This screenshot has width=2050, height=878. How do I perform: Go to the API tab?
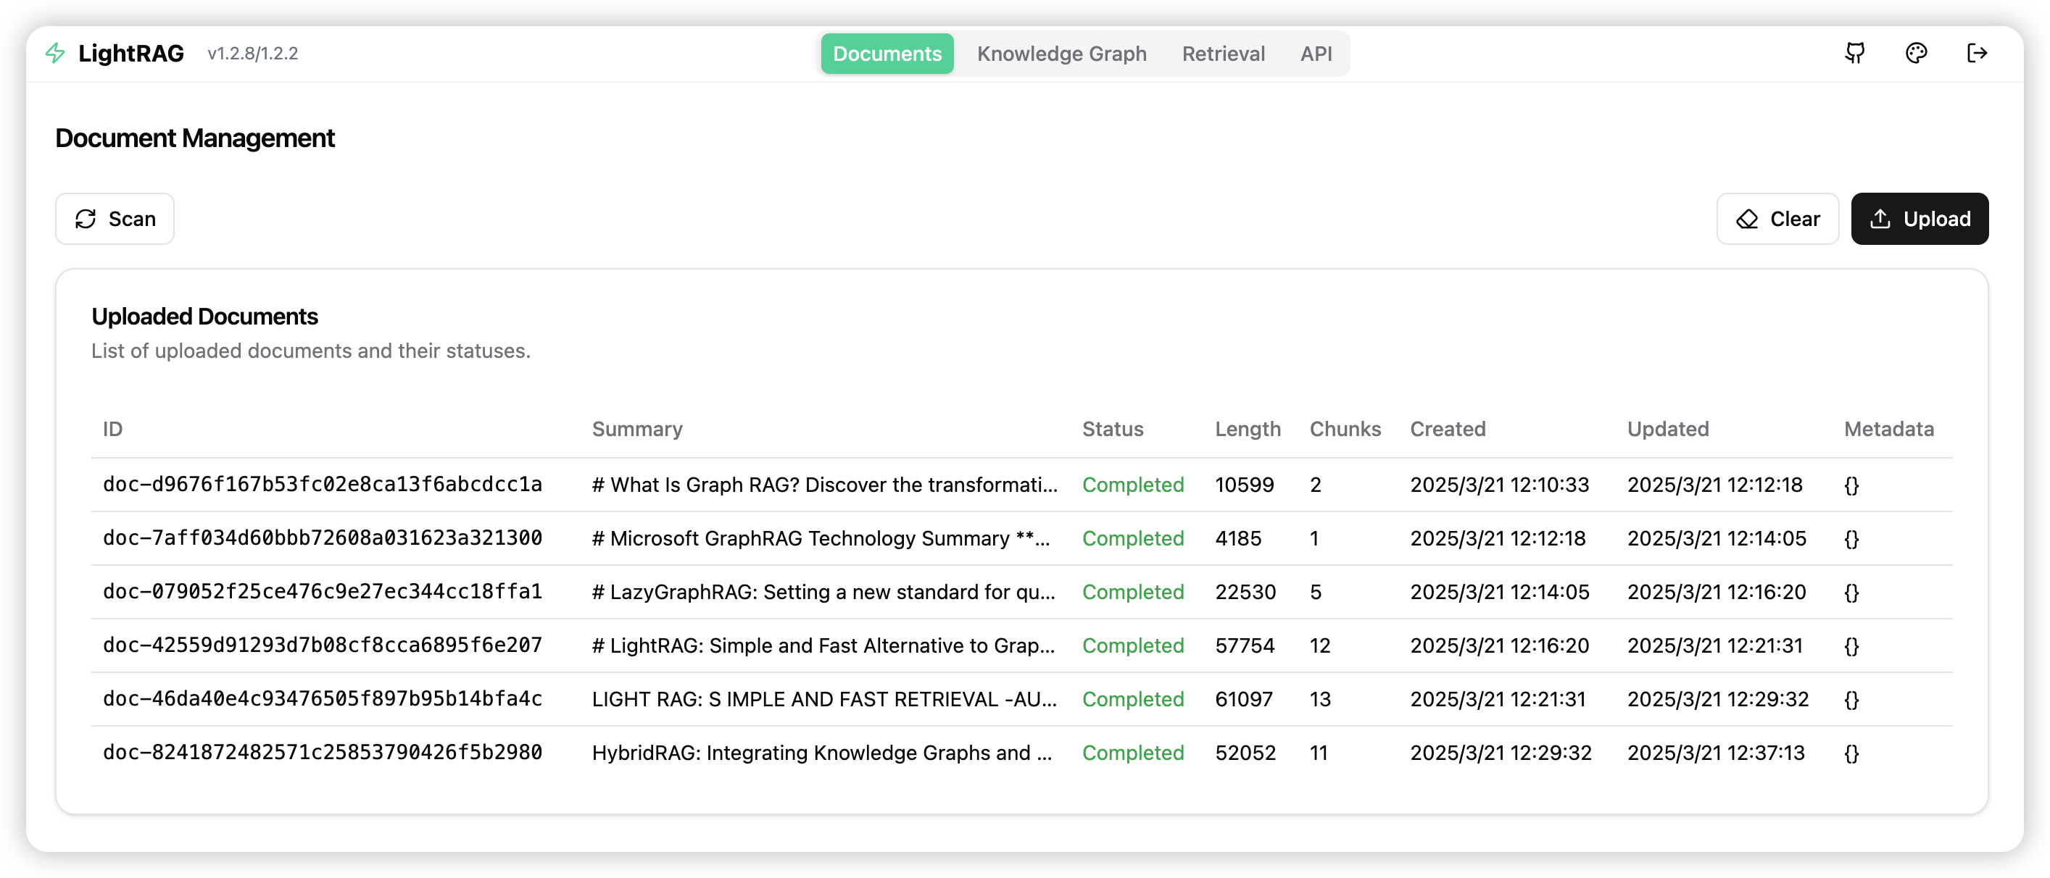click(1316, 54)
